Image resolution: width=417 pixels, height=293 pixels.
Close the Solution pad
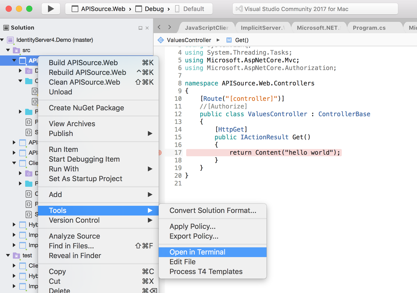click(147, 28)
